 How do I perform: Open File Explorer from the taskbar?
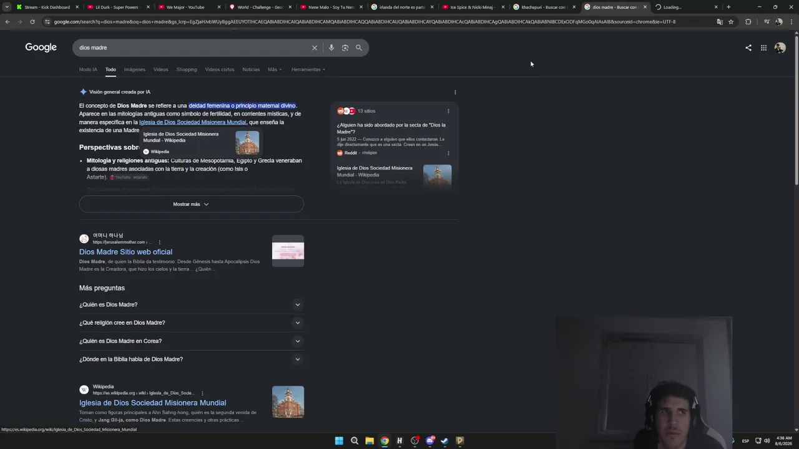[370, 441]
